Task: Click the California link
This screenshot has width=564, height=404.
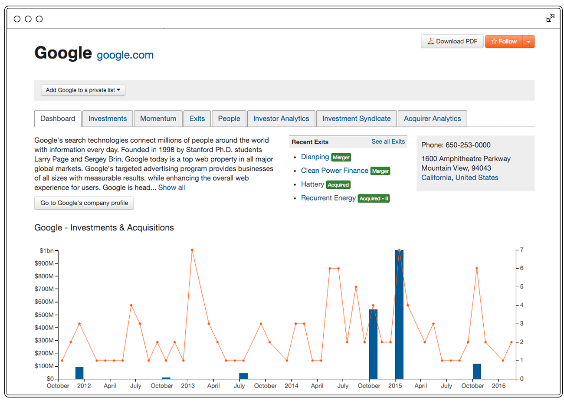Action: pyautogui.click(x=436, y=177)
